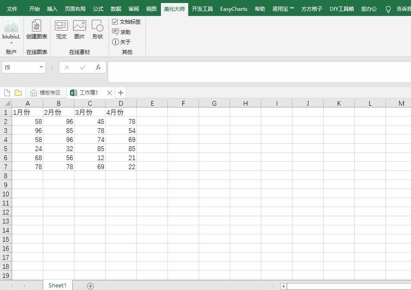Click the confirm (✓) formula entry icon

tap(83, 67)
